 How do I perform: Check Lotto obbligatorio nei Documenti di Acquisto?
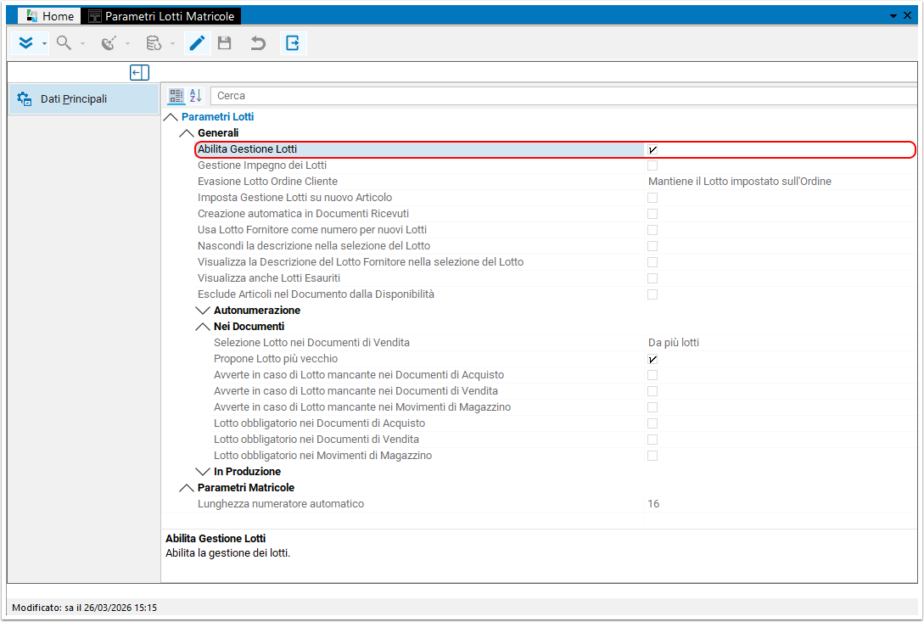click(652, 423)
